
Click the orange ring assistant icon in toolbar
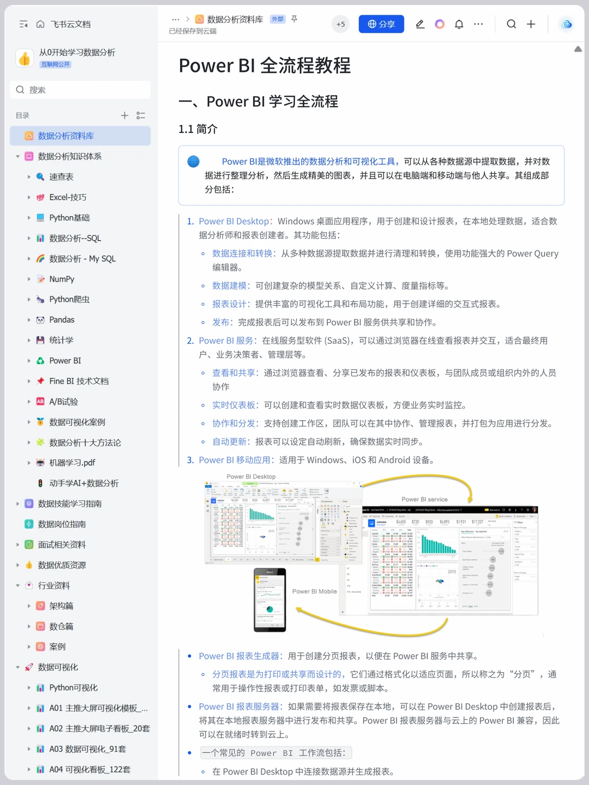pos(440,24)
